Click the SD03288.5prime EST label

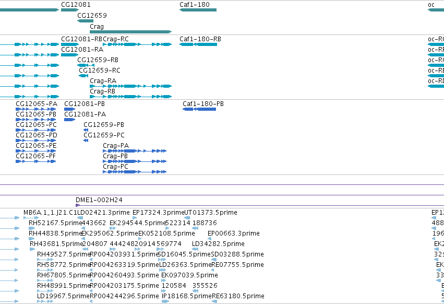pos(237,254)
